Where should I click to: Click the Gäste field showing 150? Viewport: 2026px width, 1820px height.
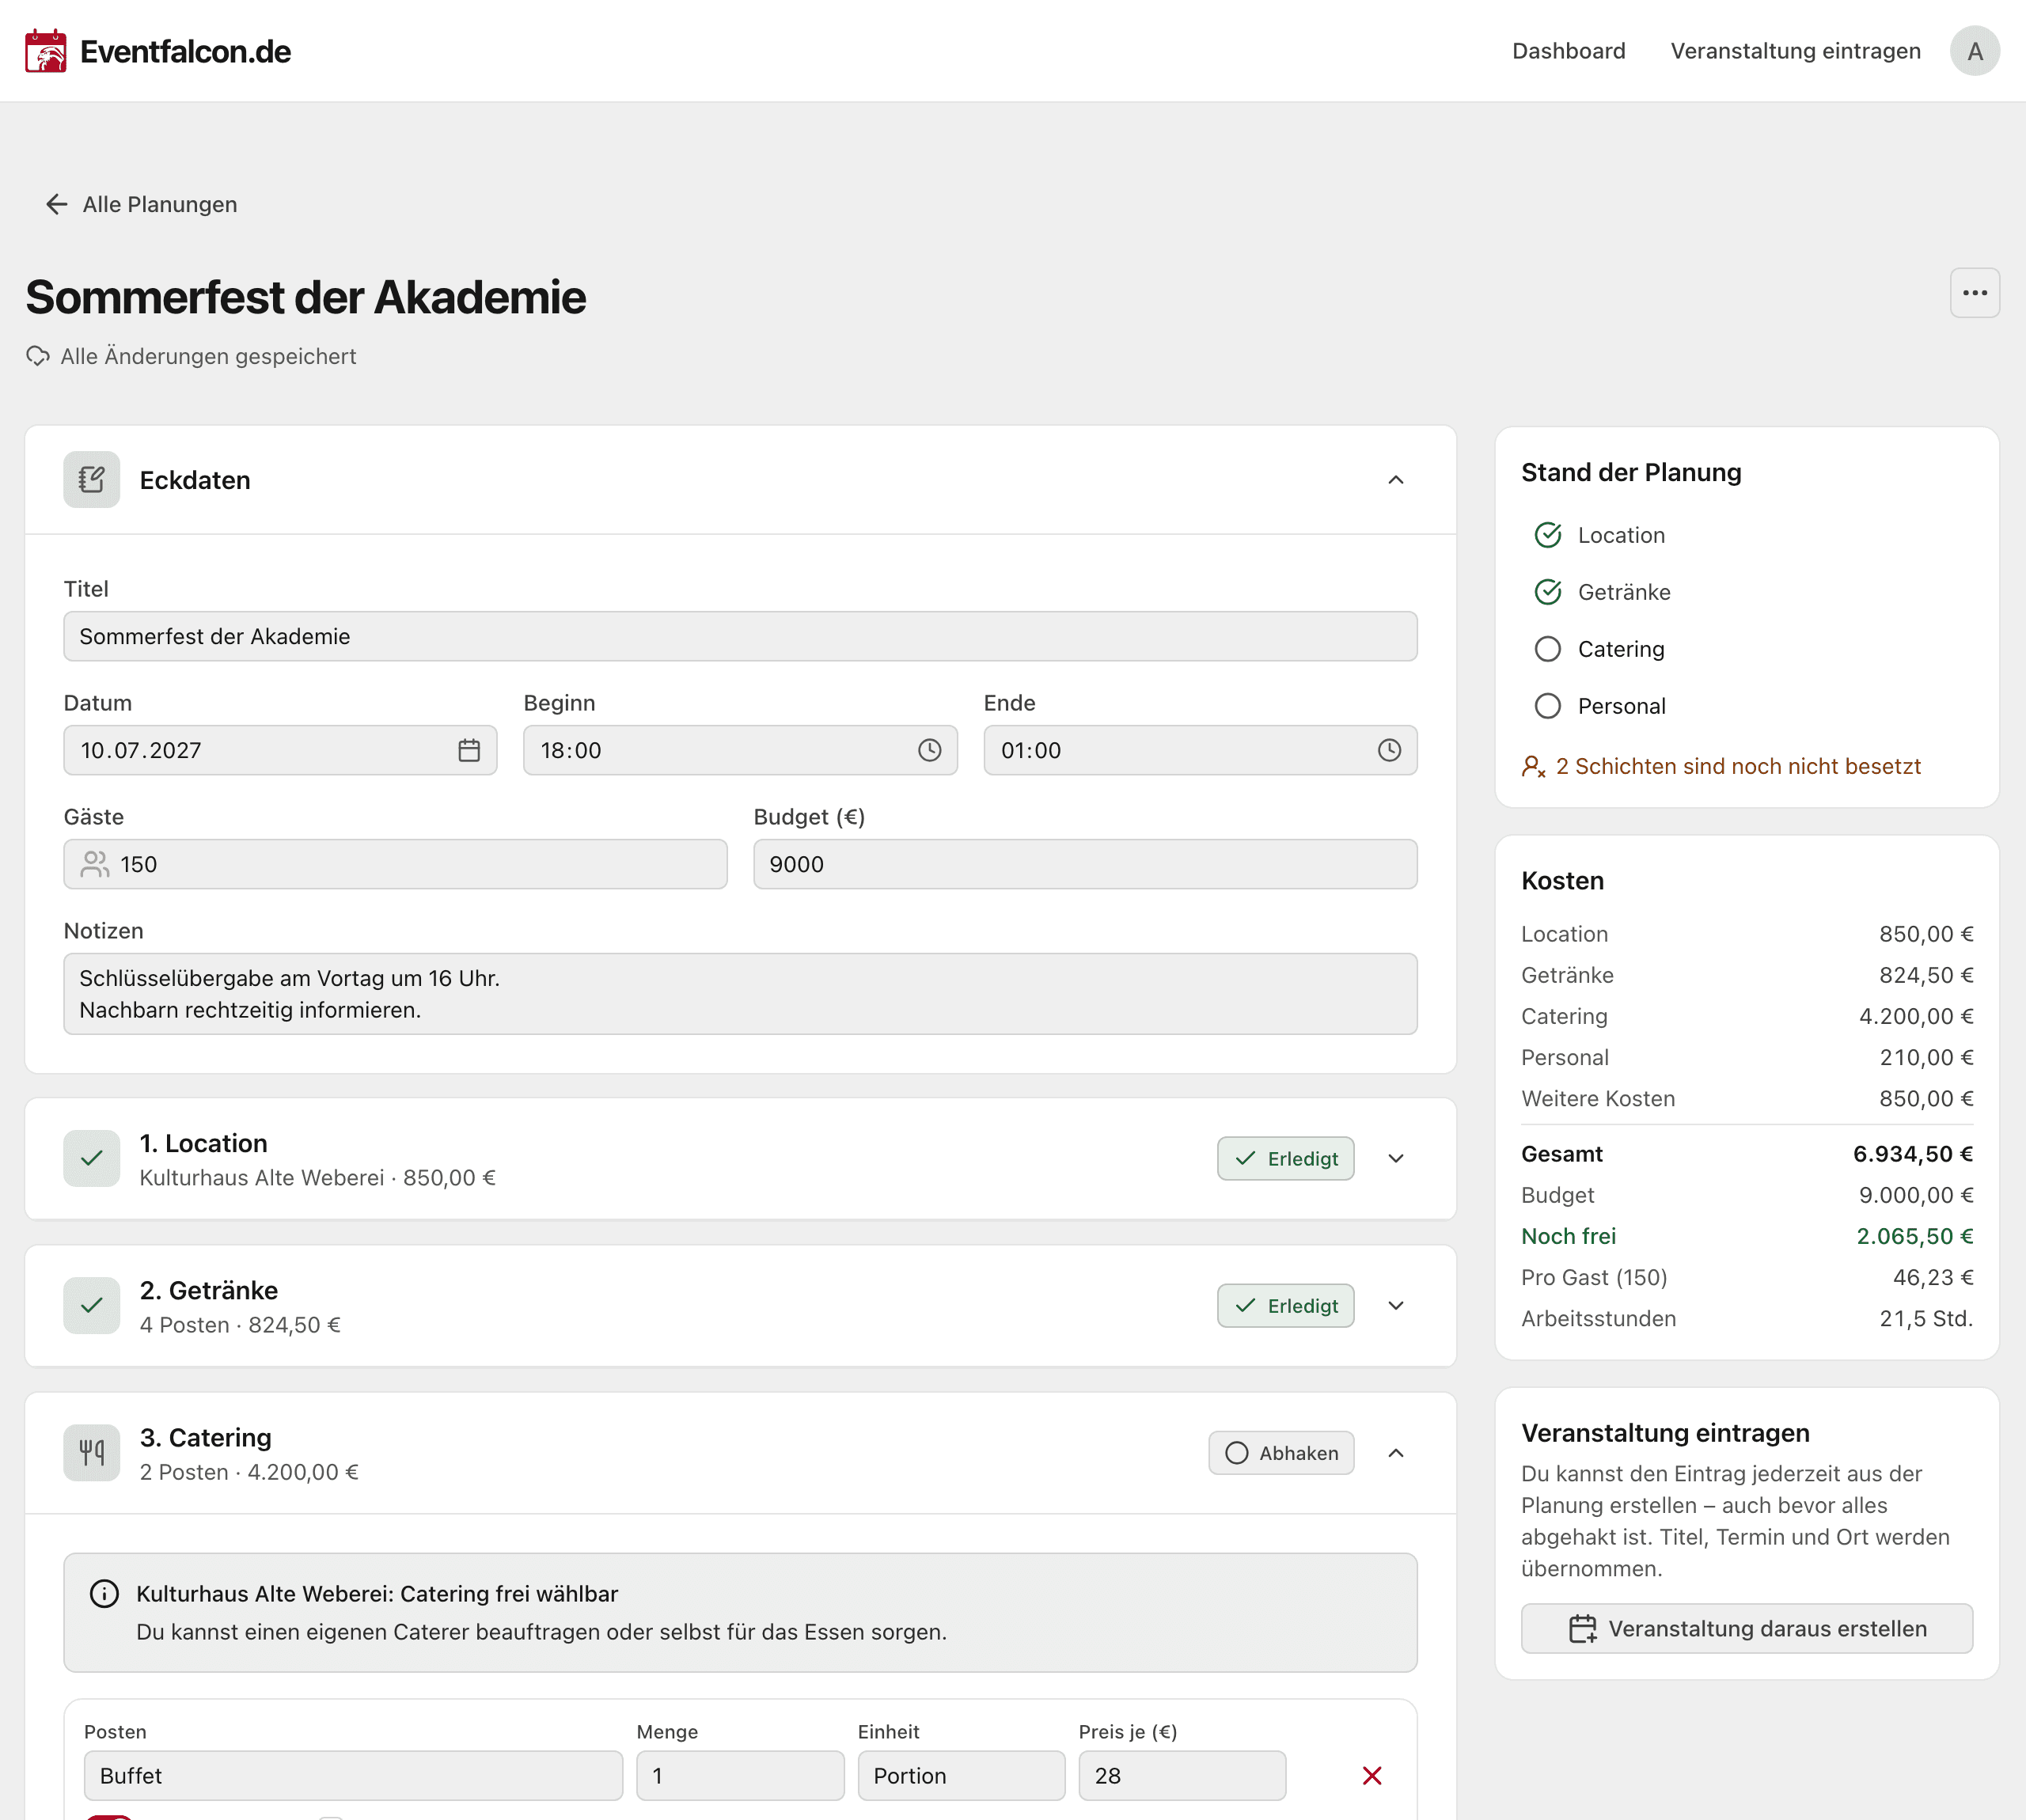pyautogui.click(x=395, y=864)
